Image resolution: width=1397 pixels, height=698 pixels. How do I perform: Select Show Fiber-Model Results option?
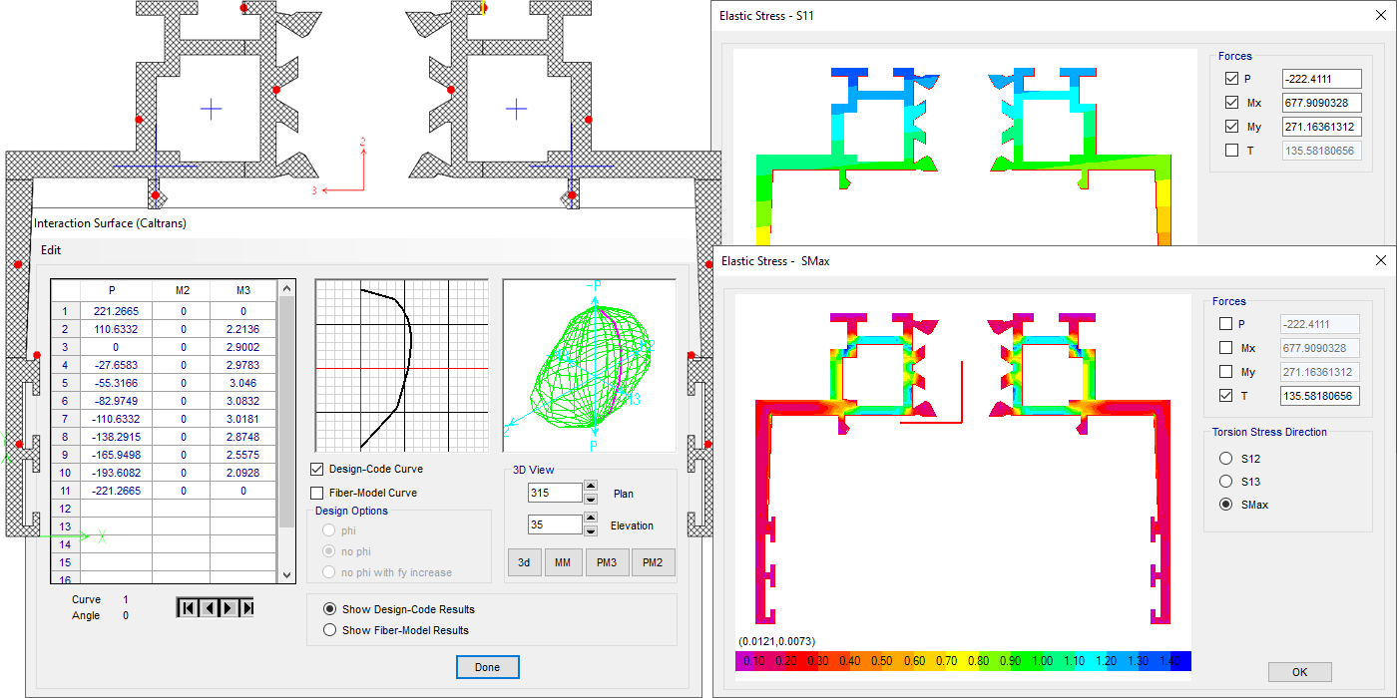(330, 630)
